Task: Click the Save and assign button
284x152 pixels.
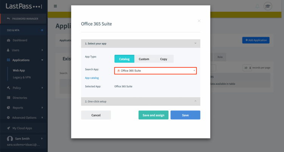Action: (153, 115)
